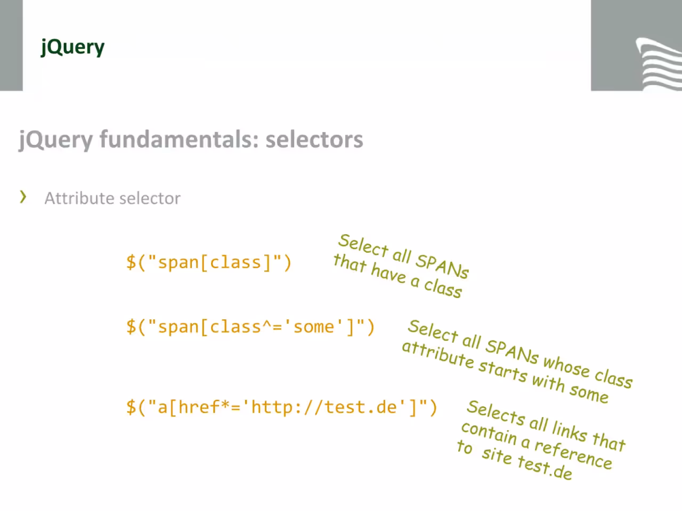Click the a[href*='http://test.de'] code example
Image resolution: width=682 pixels, height=511 pixels.
(x=282, y=407)
